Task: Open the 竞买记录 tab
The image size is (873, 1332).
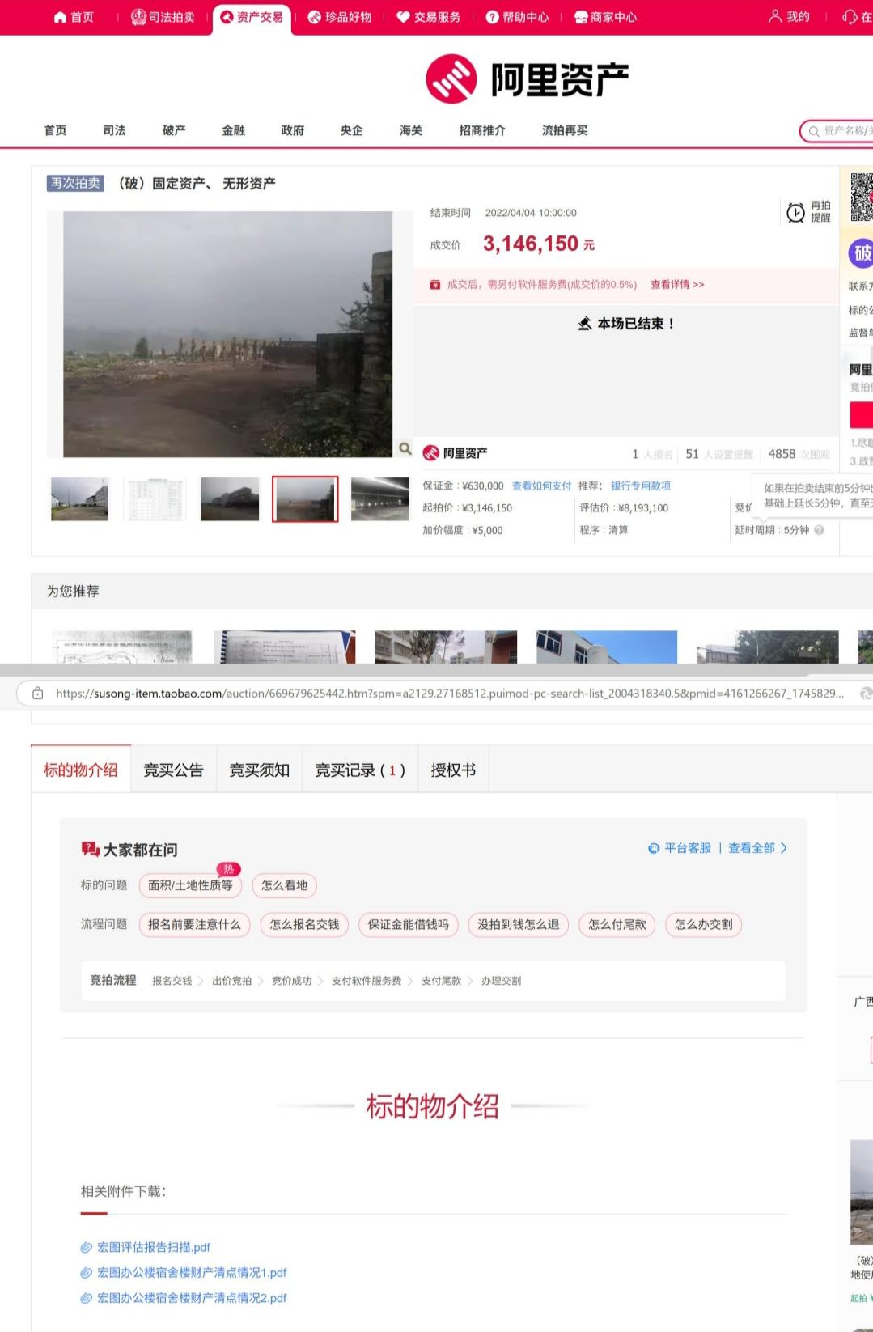Action: (359, 770)
